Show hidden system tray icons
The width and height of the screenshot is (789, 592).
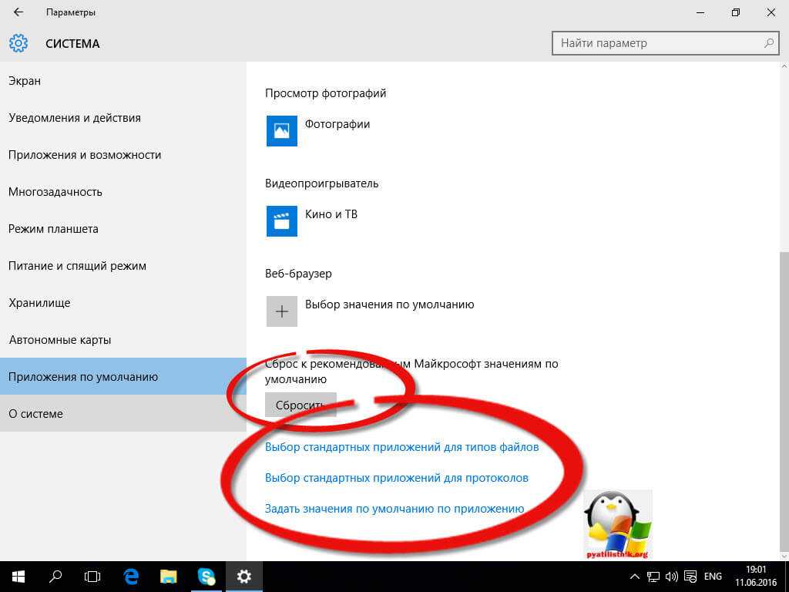[x=635, y=577]
